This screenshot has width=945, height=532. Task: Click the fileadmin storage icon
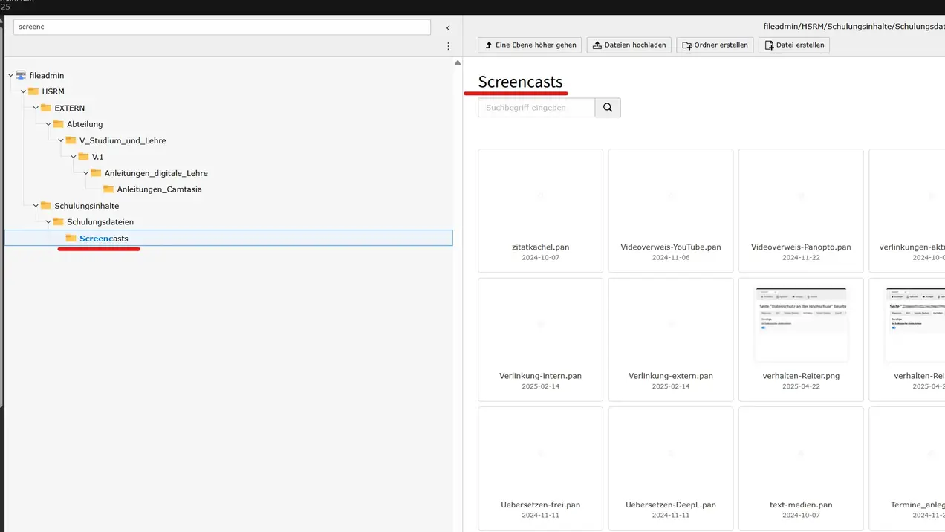tap(21, 75)
